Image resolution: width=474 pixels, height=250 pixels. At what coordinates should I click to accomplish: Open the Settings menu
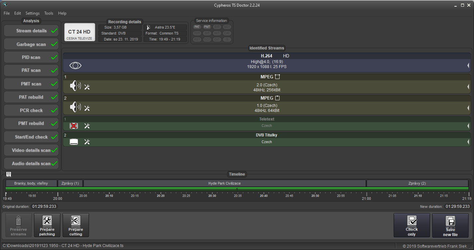tap(33, 13)
